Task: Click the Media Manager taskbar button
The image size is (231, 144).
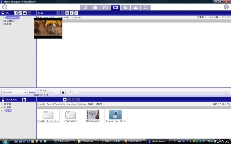Action: coord(158,141)
